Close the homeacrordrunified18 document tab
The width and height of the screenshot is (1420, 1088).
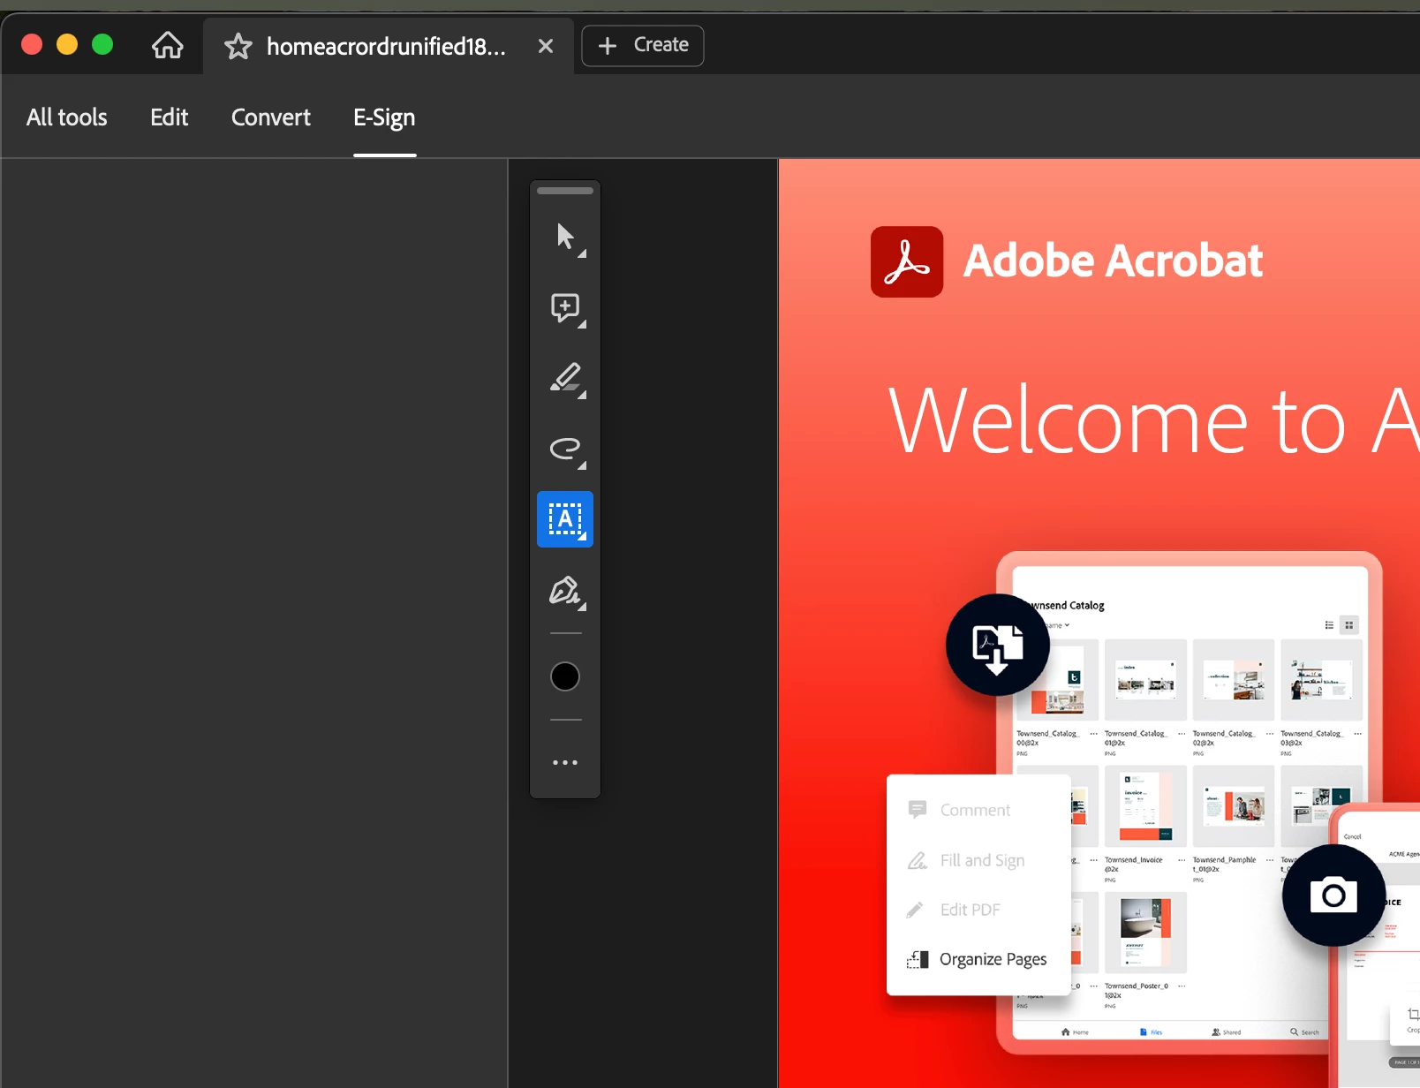[x=546, y=46]
